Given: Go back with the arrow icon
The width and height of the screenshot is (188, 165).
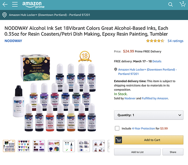Looking at the screenshot, I should tap(5, 4).
